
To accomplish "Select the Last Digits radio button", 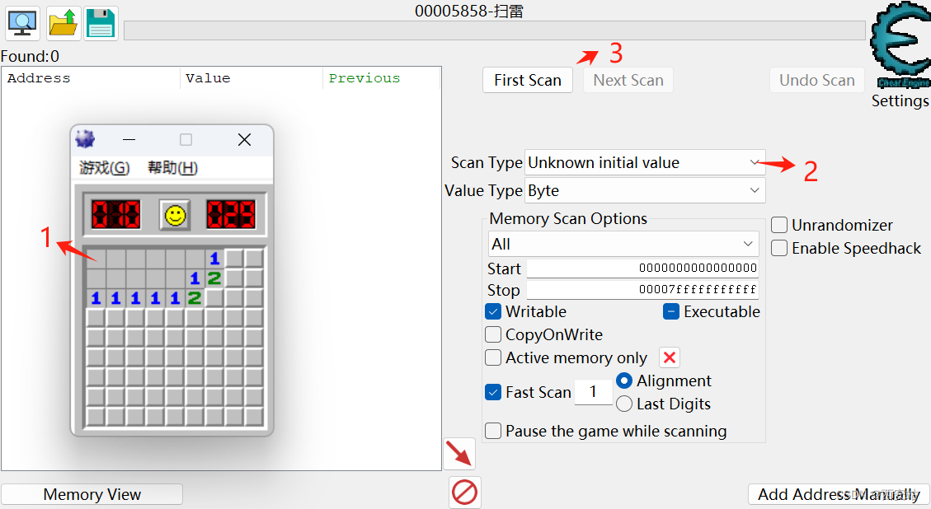I will (624, 404).
